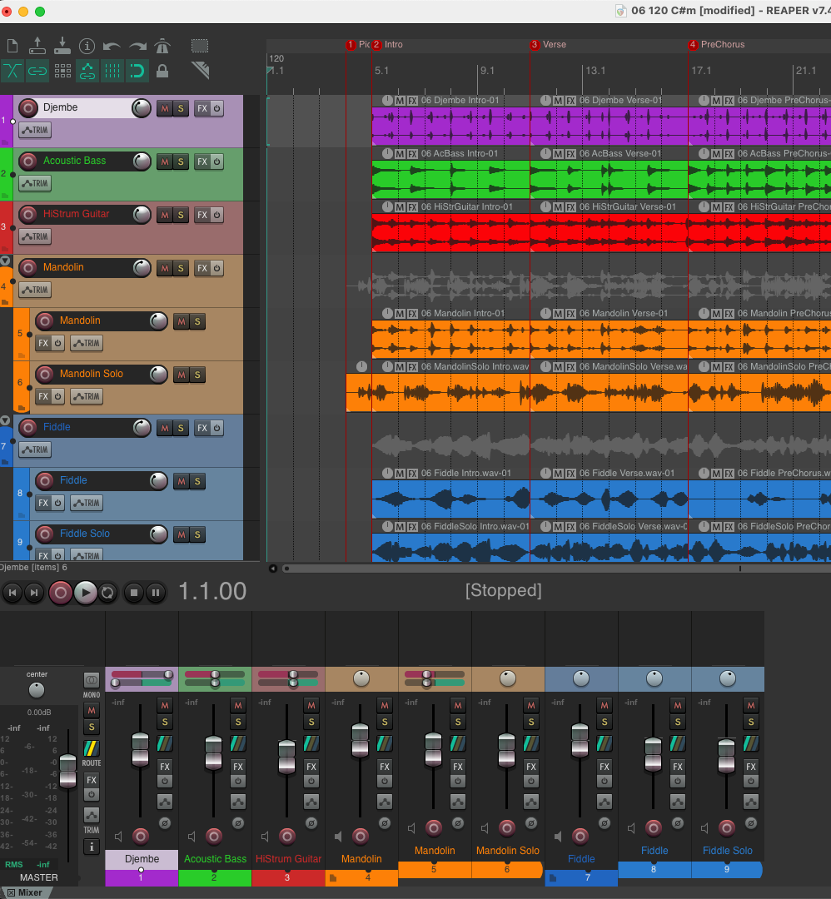
Task: Save project using the download-arrow toolbar icon
Action: pyautogui.click(x=62, y=46)
